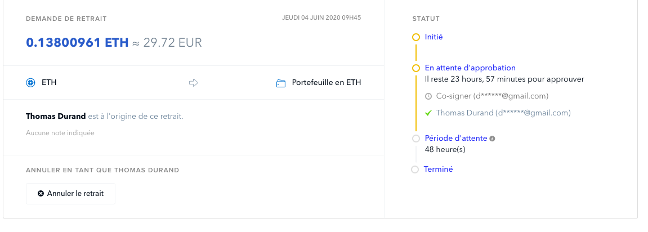Viewport: 648px width, 232px height.
Task: Click the Initié status circle
Action: click(416, 37)
